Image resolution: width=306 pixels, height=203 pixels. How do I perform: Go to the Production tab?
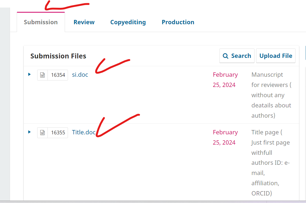(178, 22)
